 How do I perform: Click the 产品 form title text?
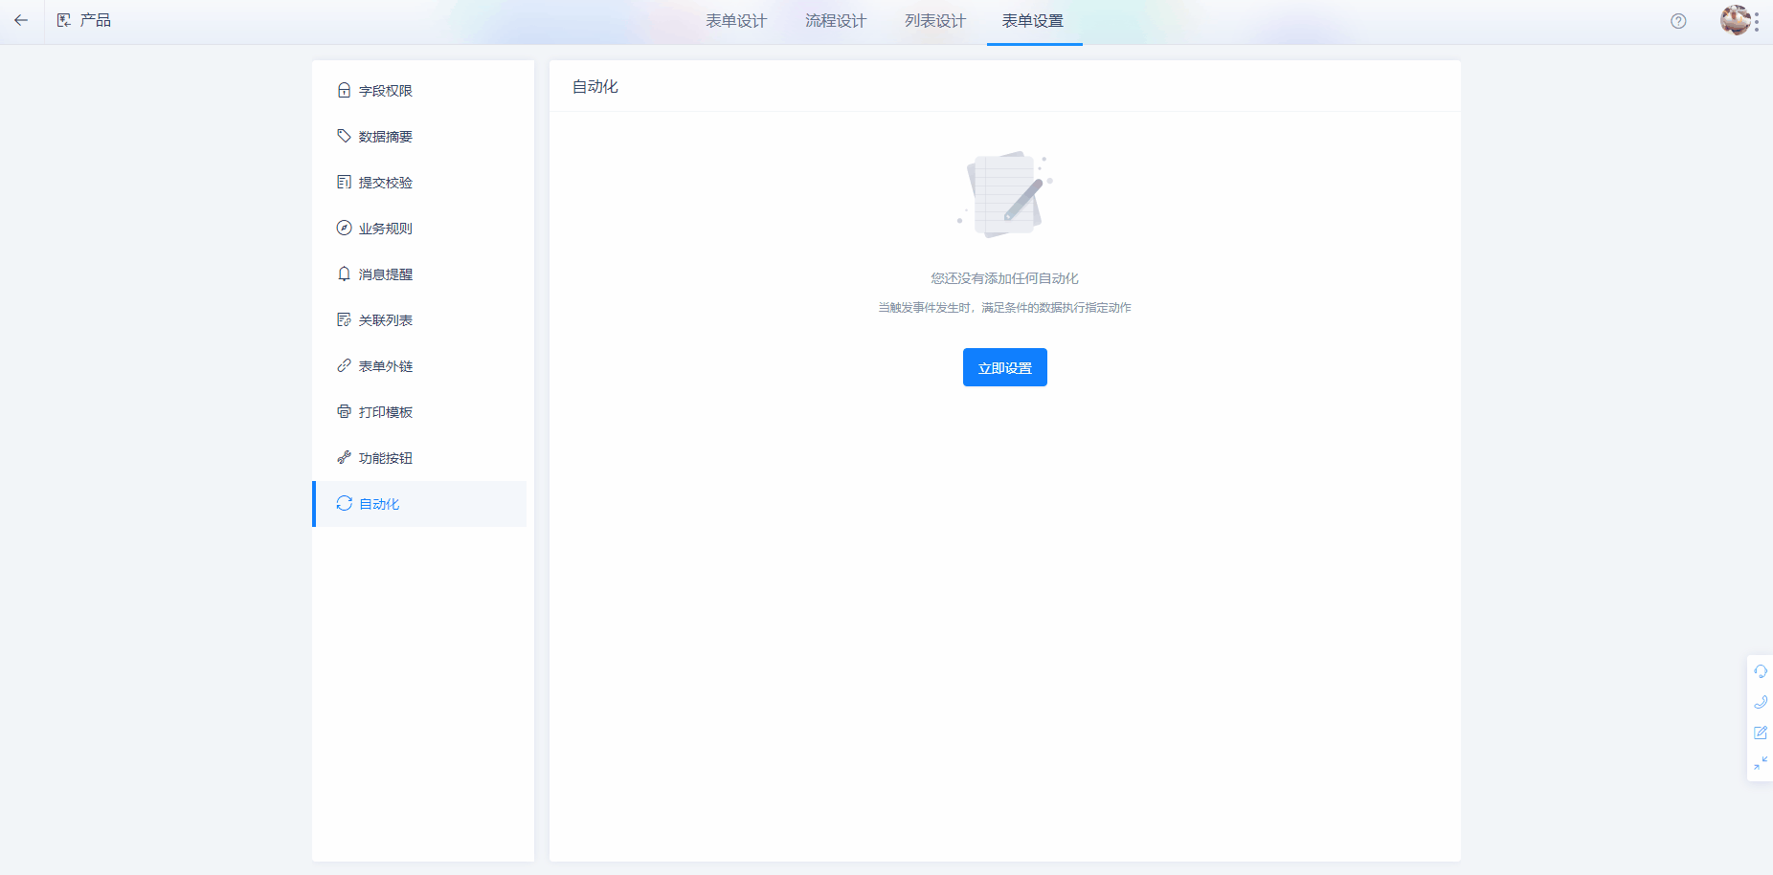(96, 20)
